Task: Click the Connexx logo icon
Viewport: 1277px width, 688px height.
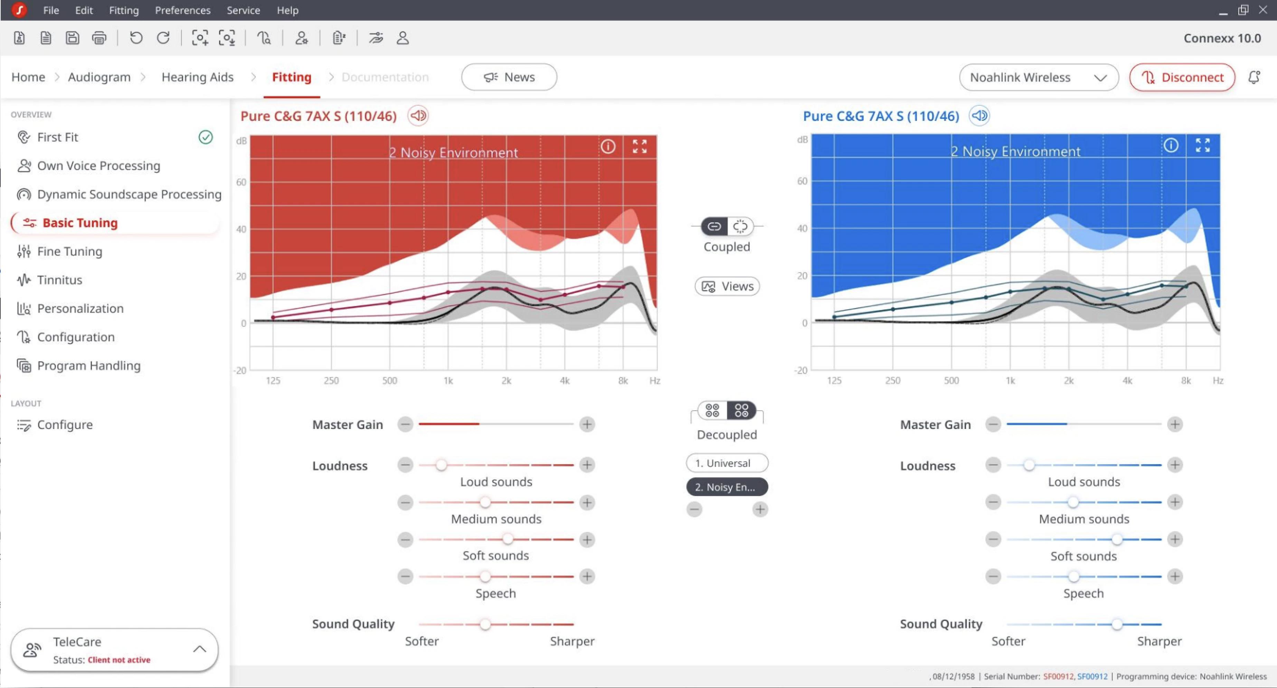Action: pos(19,10)
